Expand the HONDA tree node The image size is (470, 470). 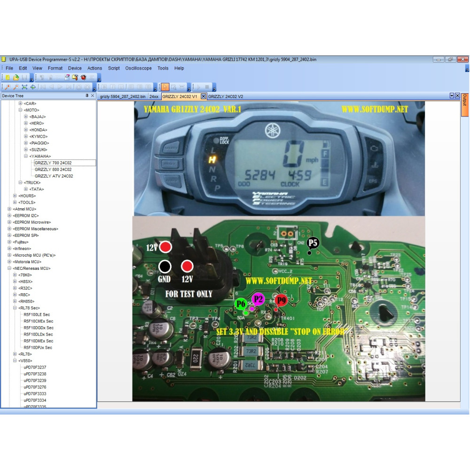26,130
